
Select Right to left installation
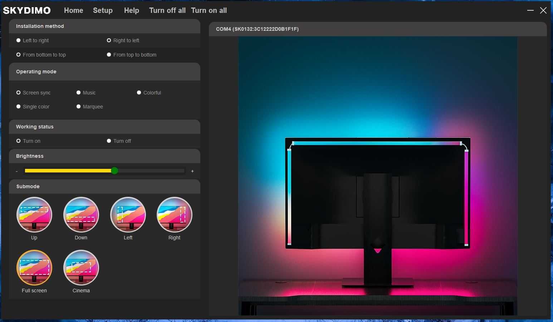[x=123, y=40]
